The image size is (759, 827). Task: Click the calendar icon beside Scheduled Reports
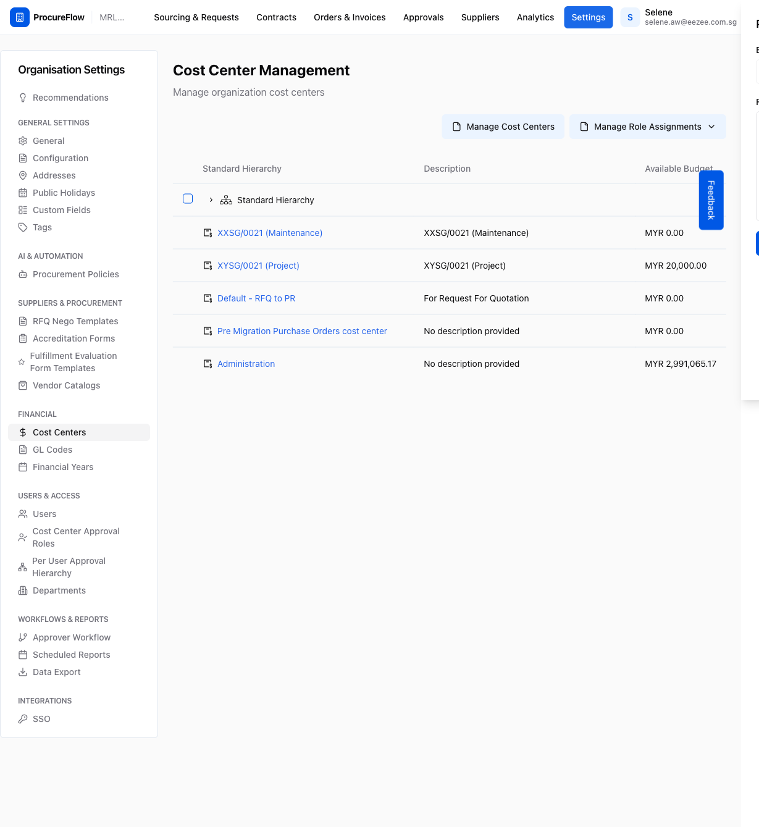click(23, 655)
